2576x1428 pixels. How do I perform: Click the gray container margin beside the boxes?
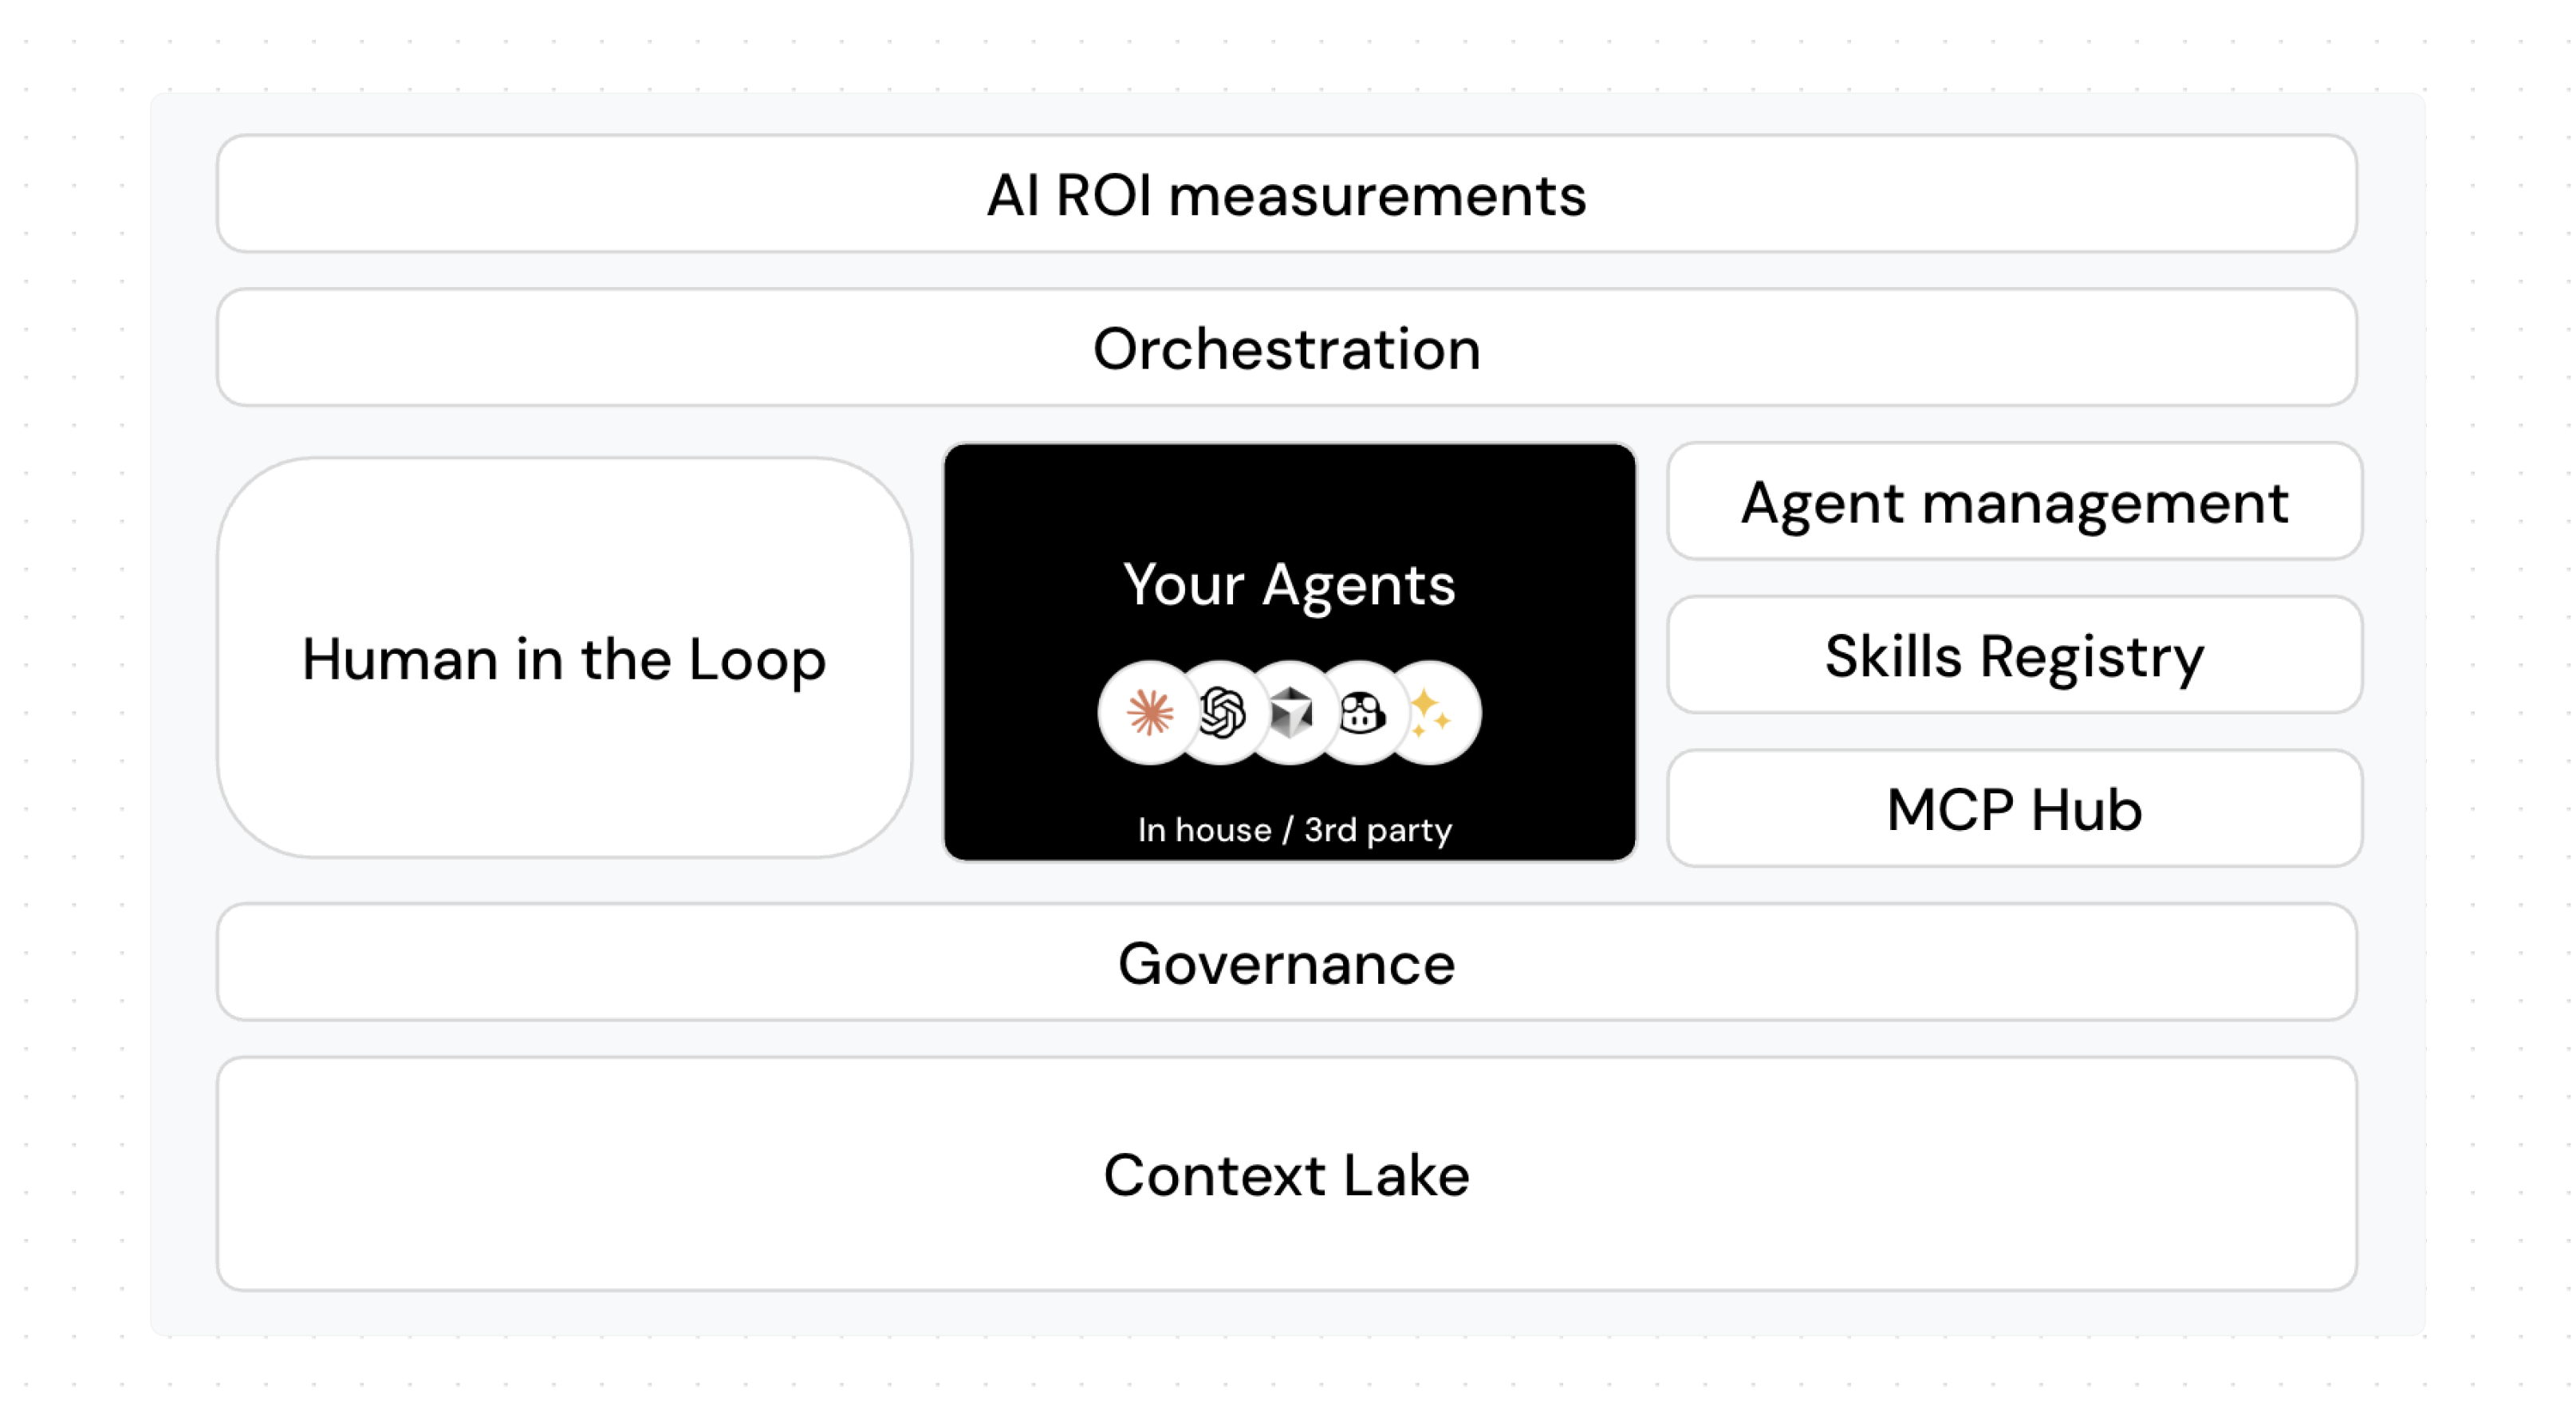184,700
